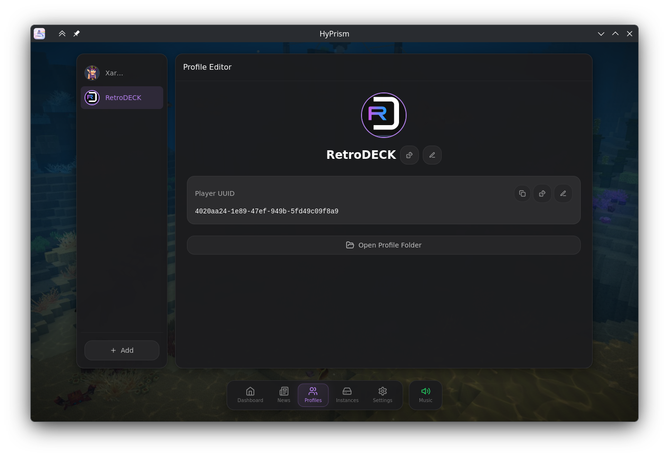Viewport: 669px width, 458px height.
Task: Go to the Dashboard tab
Action: click(251, 395)
